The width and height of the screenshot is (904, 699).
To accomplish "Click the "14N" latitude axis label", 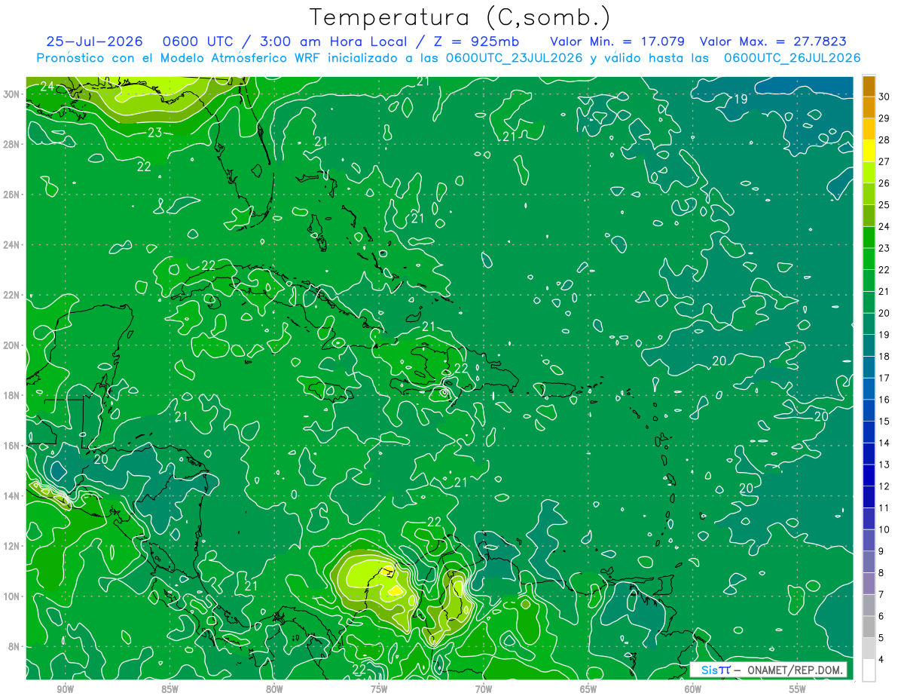I will (x=12, y=495).
